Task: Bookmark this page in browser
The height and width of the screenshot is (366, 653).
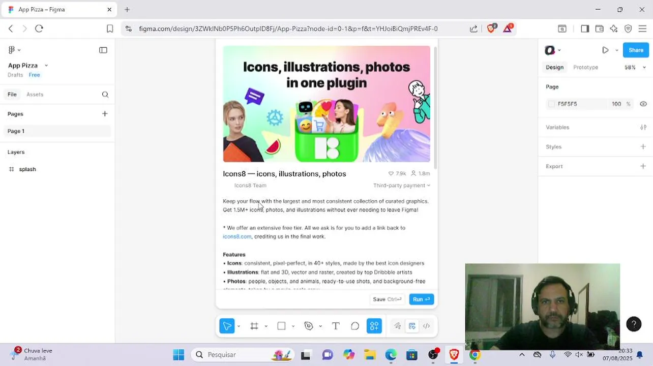Action: (x=110, y=28)
